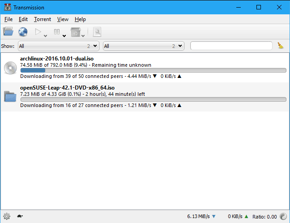The height and width of the screenshot is (223, 290).
Task: Open the Help menu
Action: 80,19
